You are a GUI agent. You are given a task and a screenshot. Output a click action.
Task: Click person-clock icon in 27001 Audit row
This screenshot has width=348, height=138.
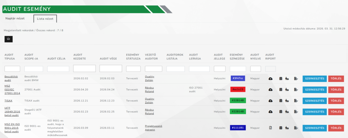287,90
